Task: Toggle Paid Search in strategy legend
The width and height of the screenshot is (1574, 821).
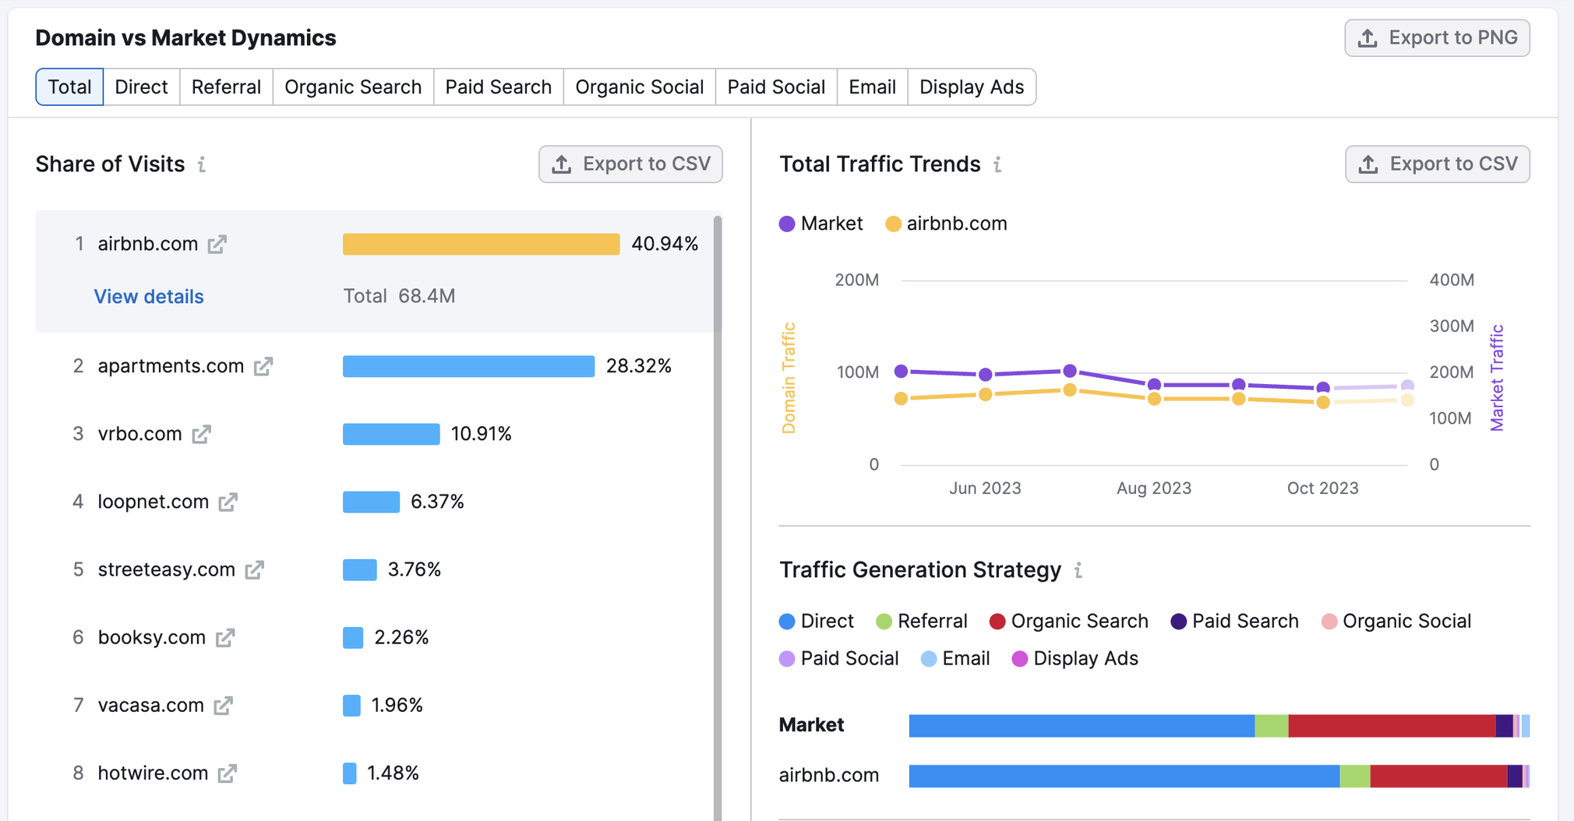Action: coord(1234,621)
